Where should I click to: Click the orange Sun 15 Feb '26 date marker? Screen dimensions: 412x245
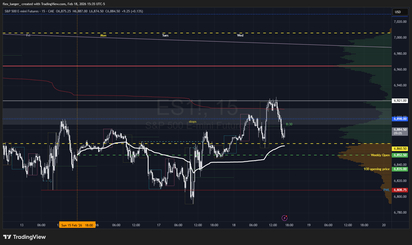pos(77,225)
